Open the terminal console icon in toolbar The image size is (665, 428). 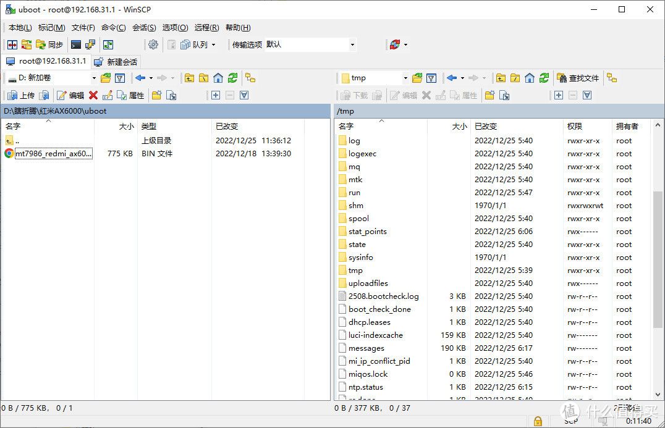click(76, 44)
